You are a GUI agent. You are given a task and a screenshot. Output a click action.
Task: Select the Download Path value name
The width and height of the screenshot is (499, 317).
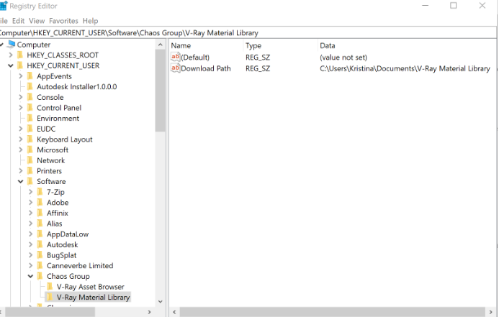point(206,68)
